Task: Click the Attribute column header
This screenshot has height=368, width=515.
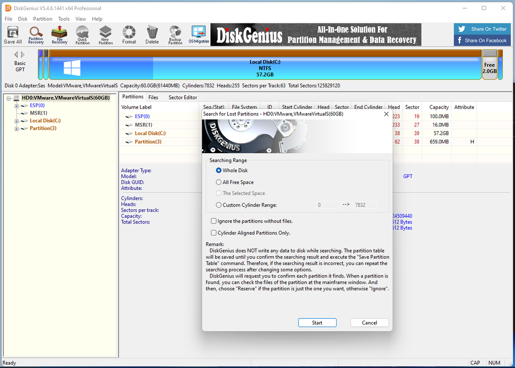Action: [464, 107]
